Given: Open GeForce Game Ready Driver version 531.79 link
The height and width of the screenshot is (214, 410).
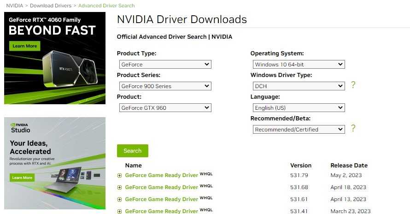Looking at the screenshot, I should point(161,175).
